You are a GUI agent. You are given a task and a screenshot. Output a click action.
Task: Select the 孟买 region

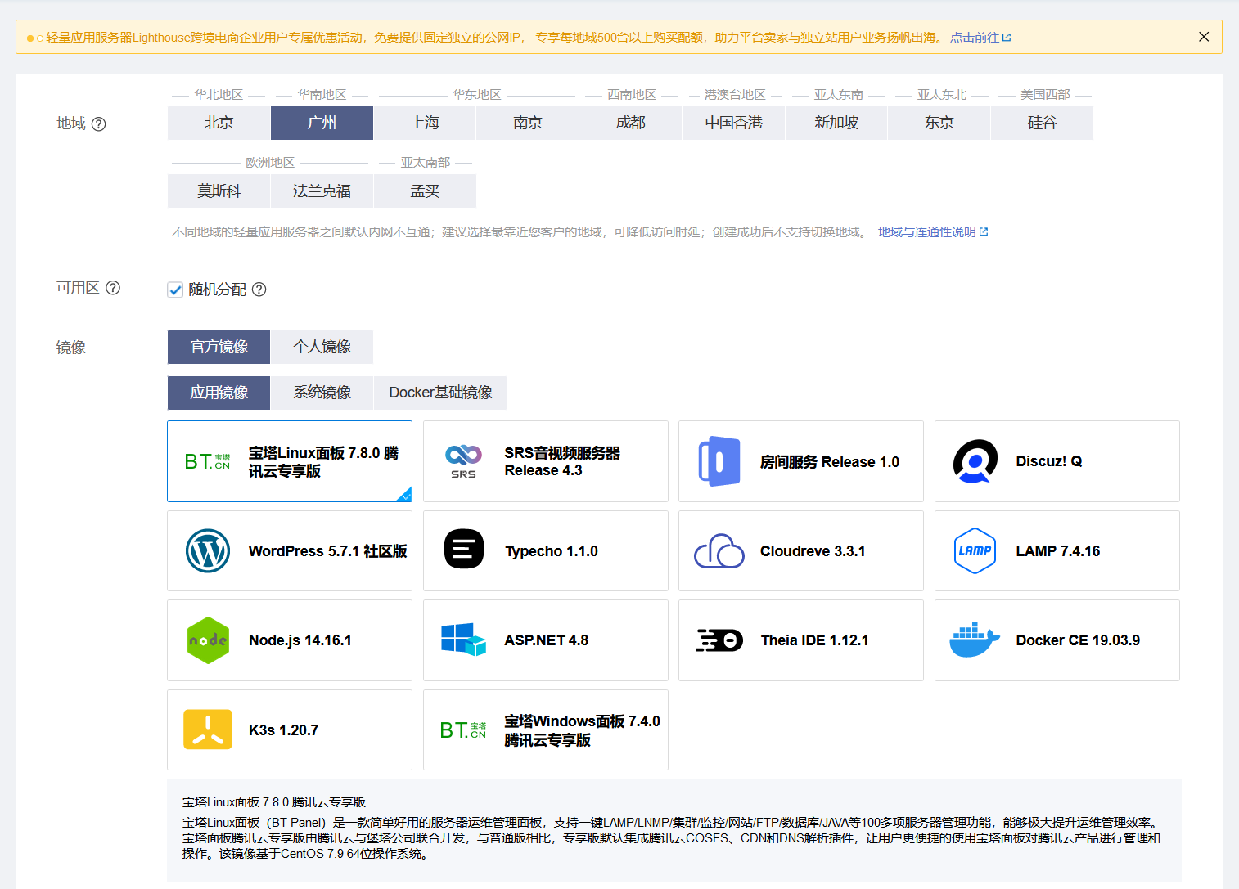point(426,191)
